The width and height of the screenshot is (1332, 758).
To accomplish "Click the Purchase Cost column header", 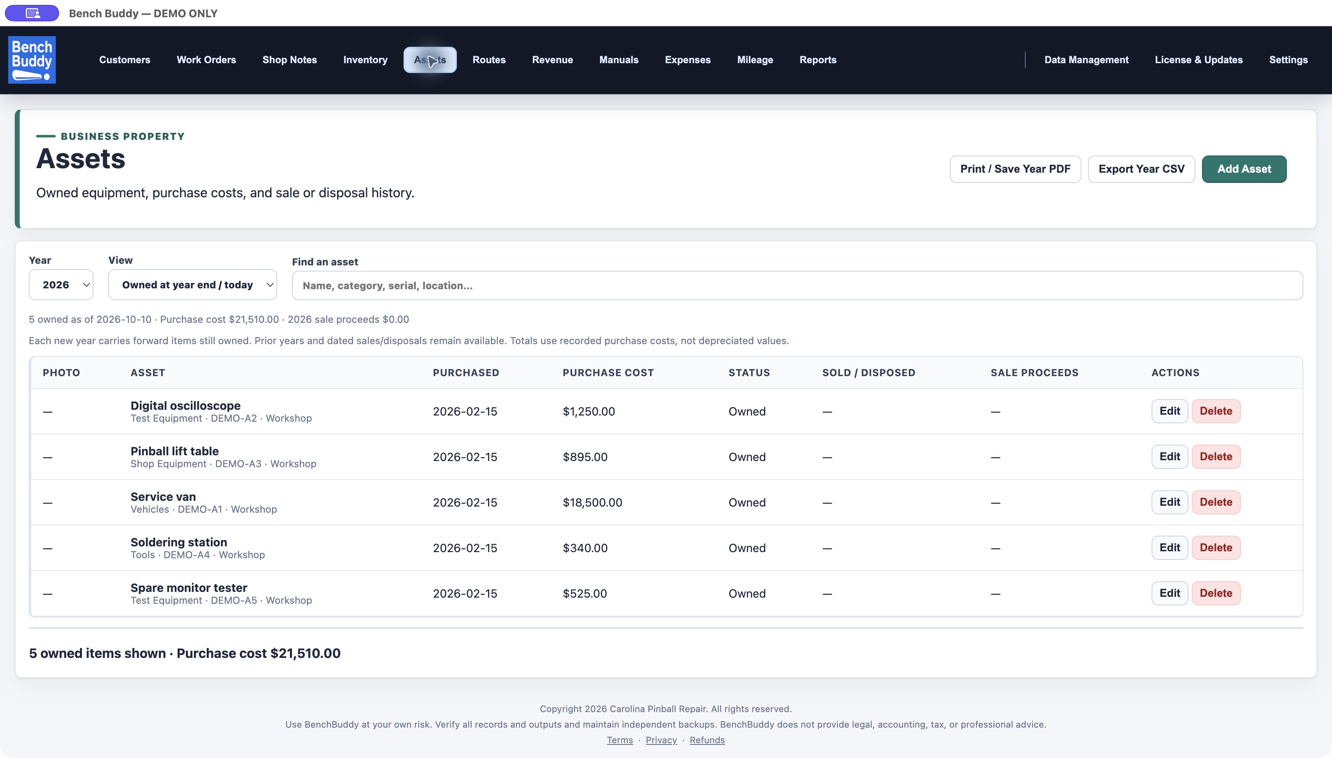I will coord(608,373).
